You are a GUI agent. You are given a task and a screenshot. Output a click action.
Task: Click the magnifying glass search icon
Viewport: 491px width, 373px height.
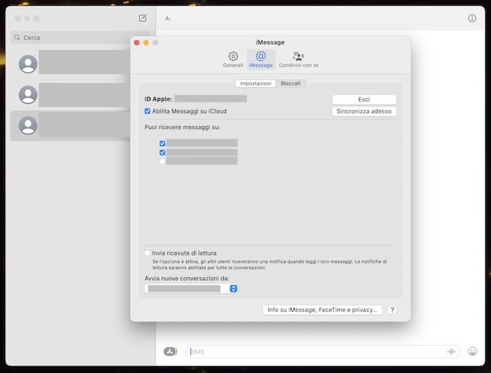click(x=17, y=38)
